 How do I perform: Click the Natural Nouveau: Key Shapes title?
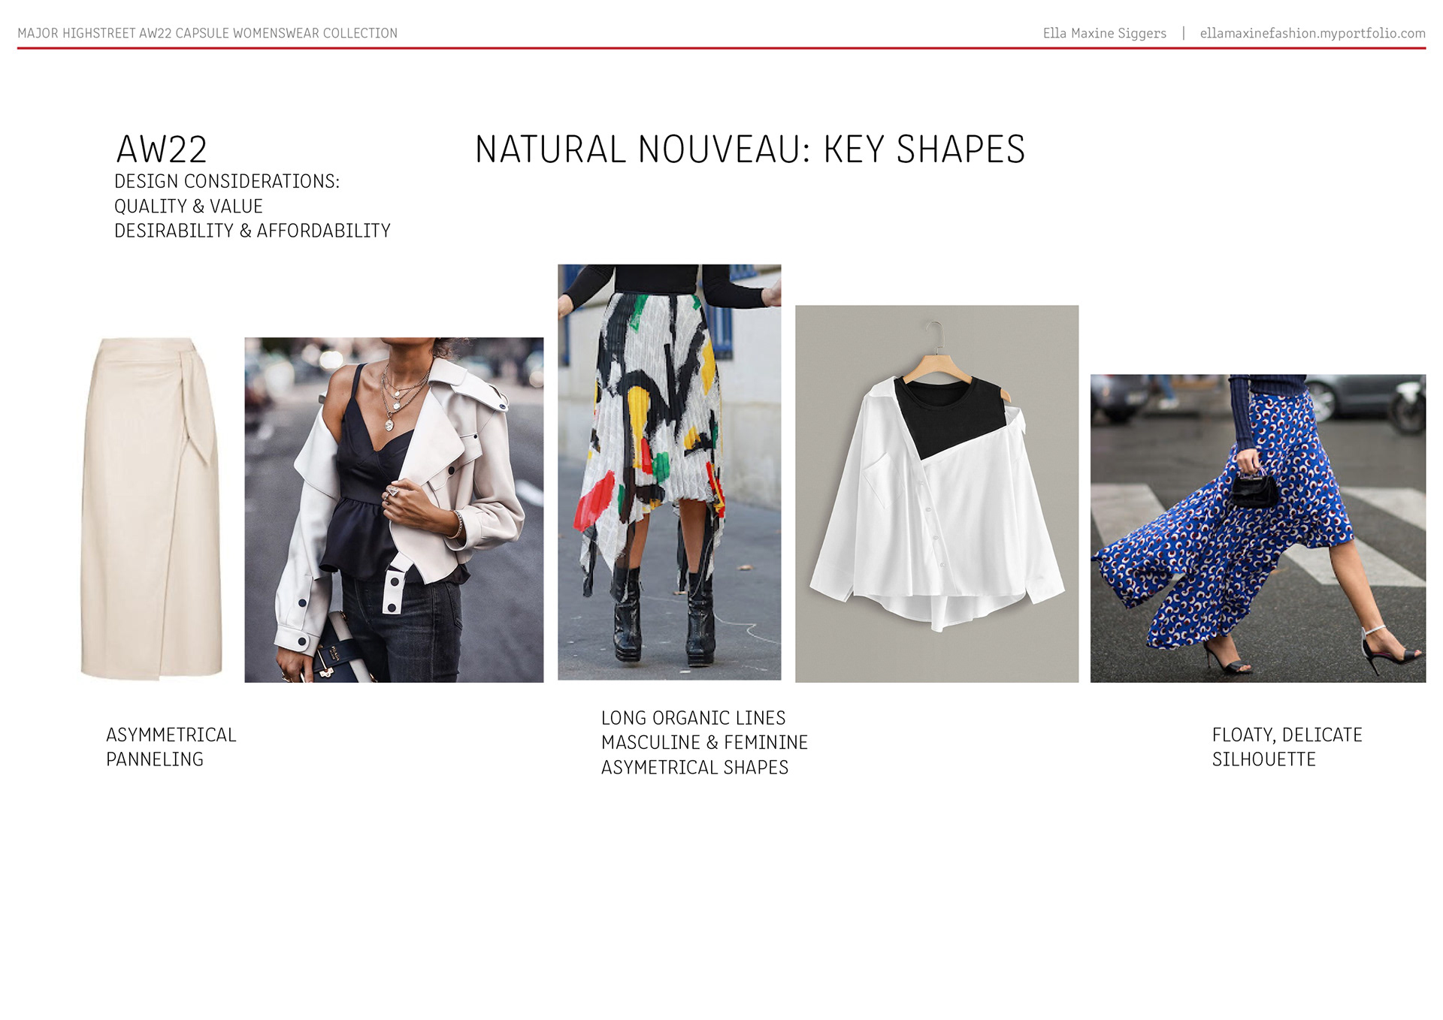[750, 149]
